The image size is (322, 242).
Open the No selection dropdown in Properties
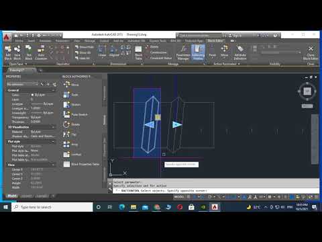[x=22, y=84]
